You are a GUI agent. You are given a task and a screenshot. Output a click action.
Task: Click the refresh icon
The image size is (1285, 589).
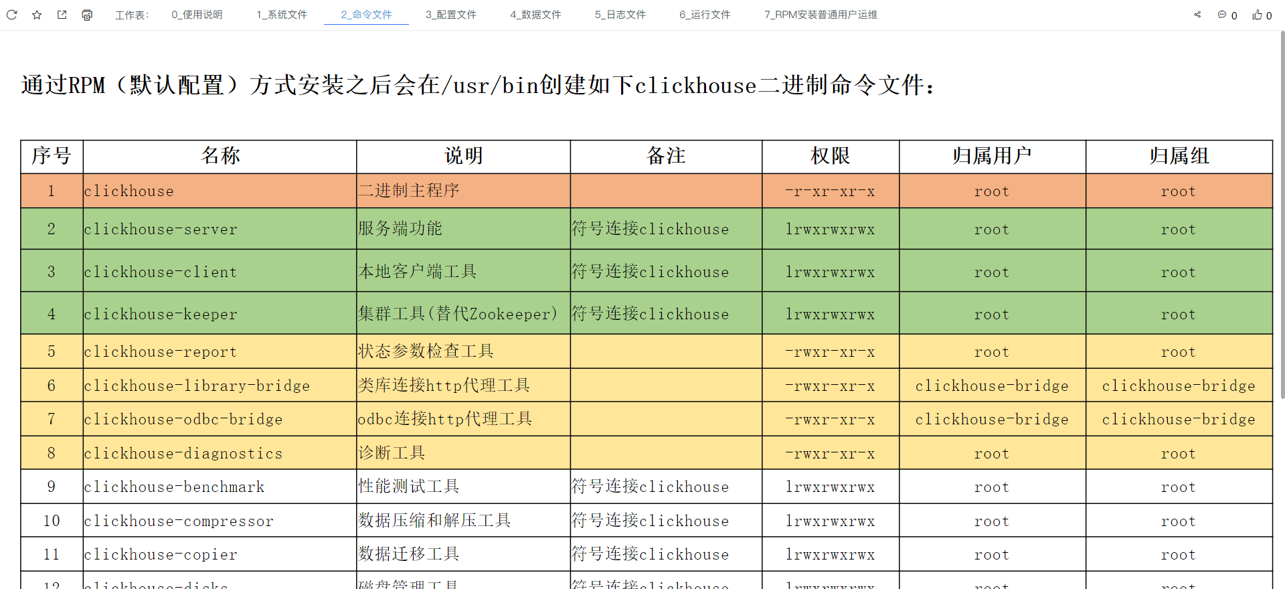click(11, 15)
